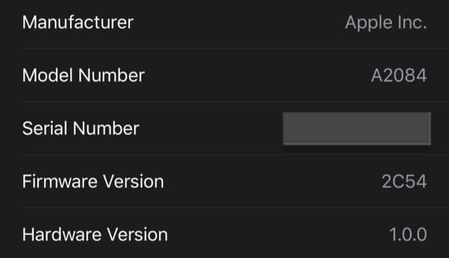Image resolution: width=449 pixels, height=258 pixels.
Task: Click the divider below the Serial Number row
Action: pos(236,154)
